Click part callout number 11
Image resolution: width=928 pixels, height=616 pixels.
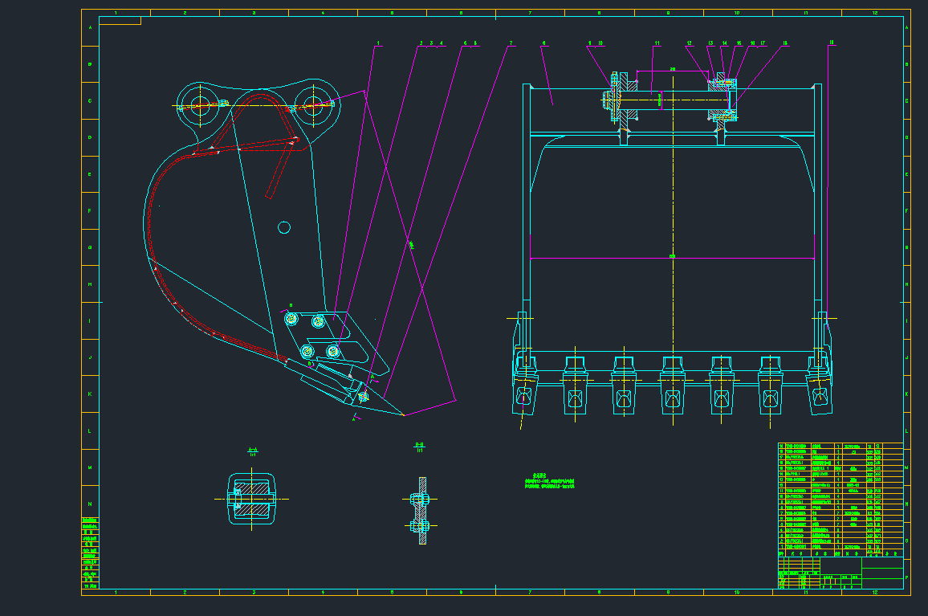[x=657, y=43]
